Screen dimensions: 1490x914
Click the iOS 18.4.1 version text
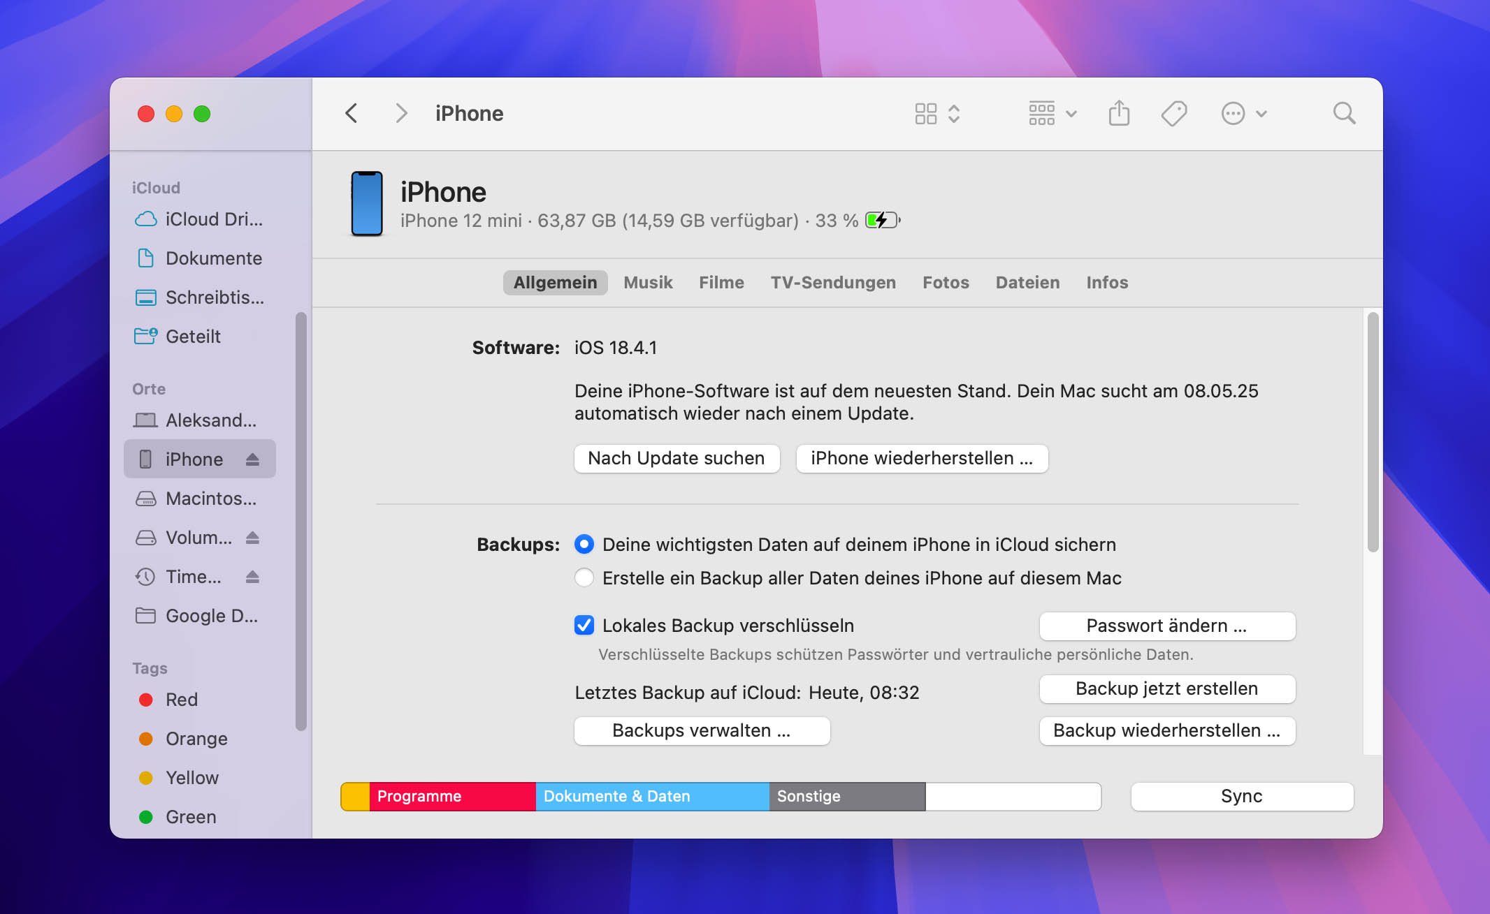[616, 347]
